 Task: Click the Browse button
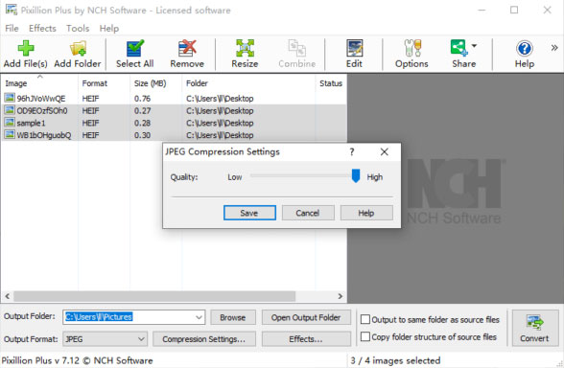233,318
